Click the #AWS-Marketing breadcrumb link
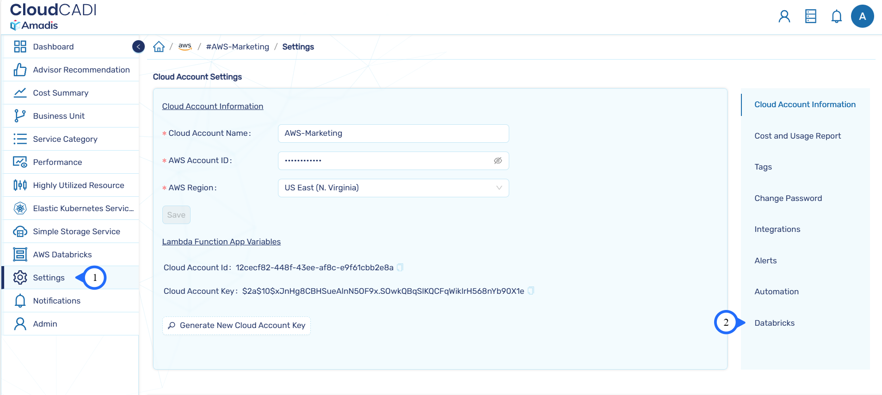This screenshot has height=395, width=882. [238, 47]
